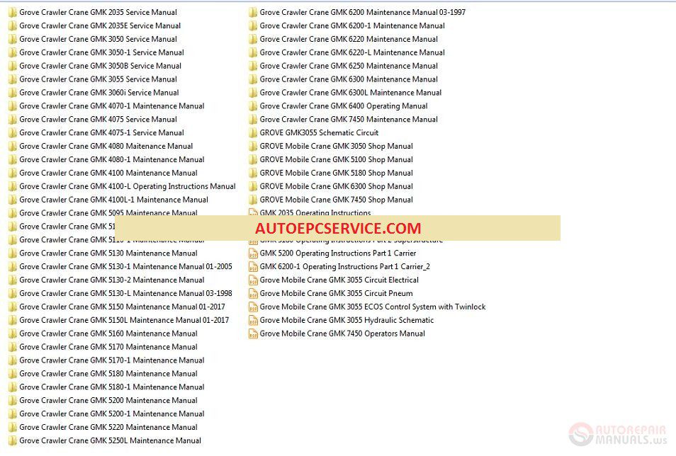Click folder icon of GMK 6200 Maintenance Manual 03-1997
This screenshot has height=456, width=676.
tap(253, 13)
